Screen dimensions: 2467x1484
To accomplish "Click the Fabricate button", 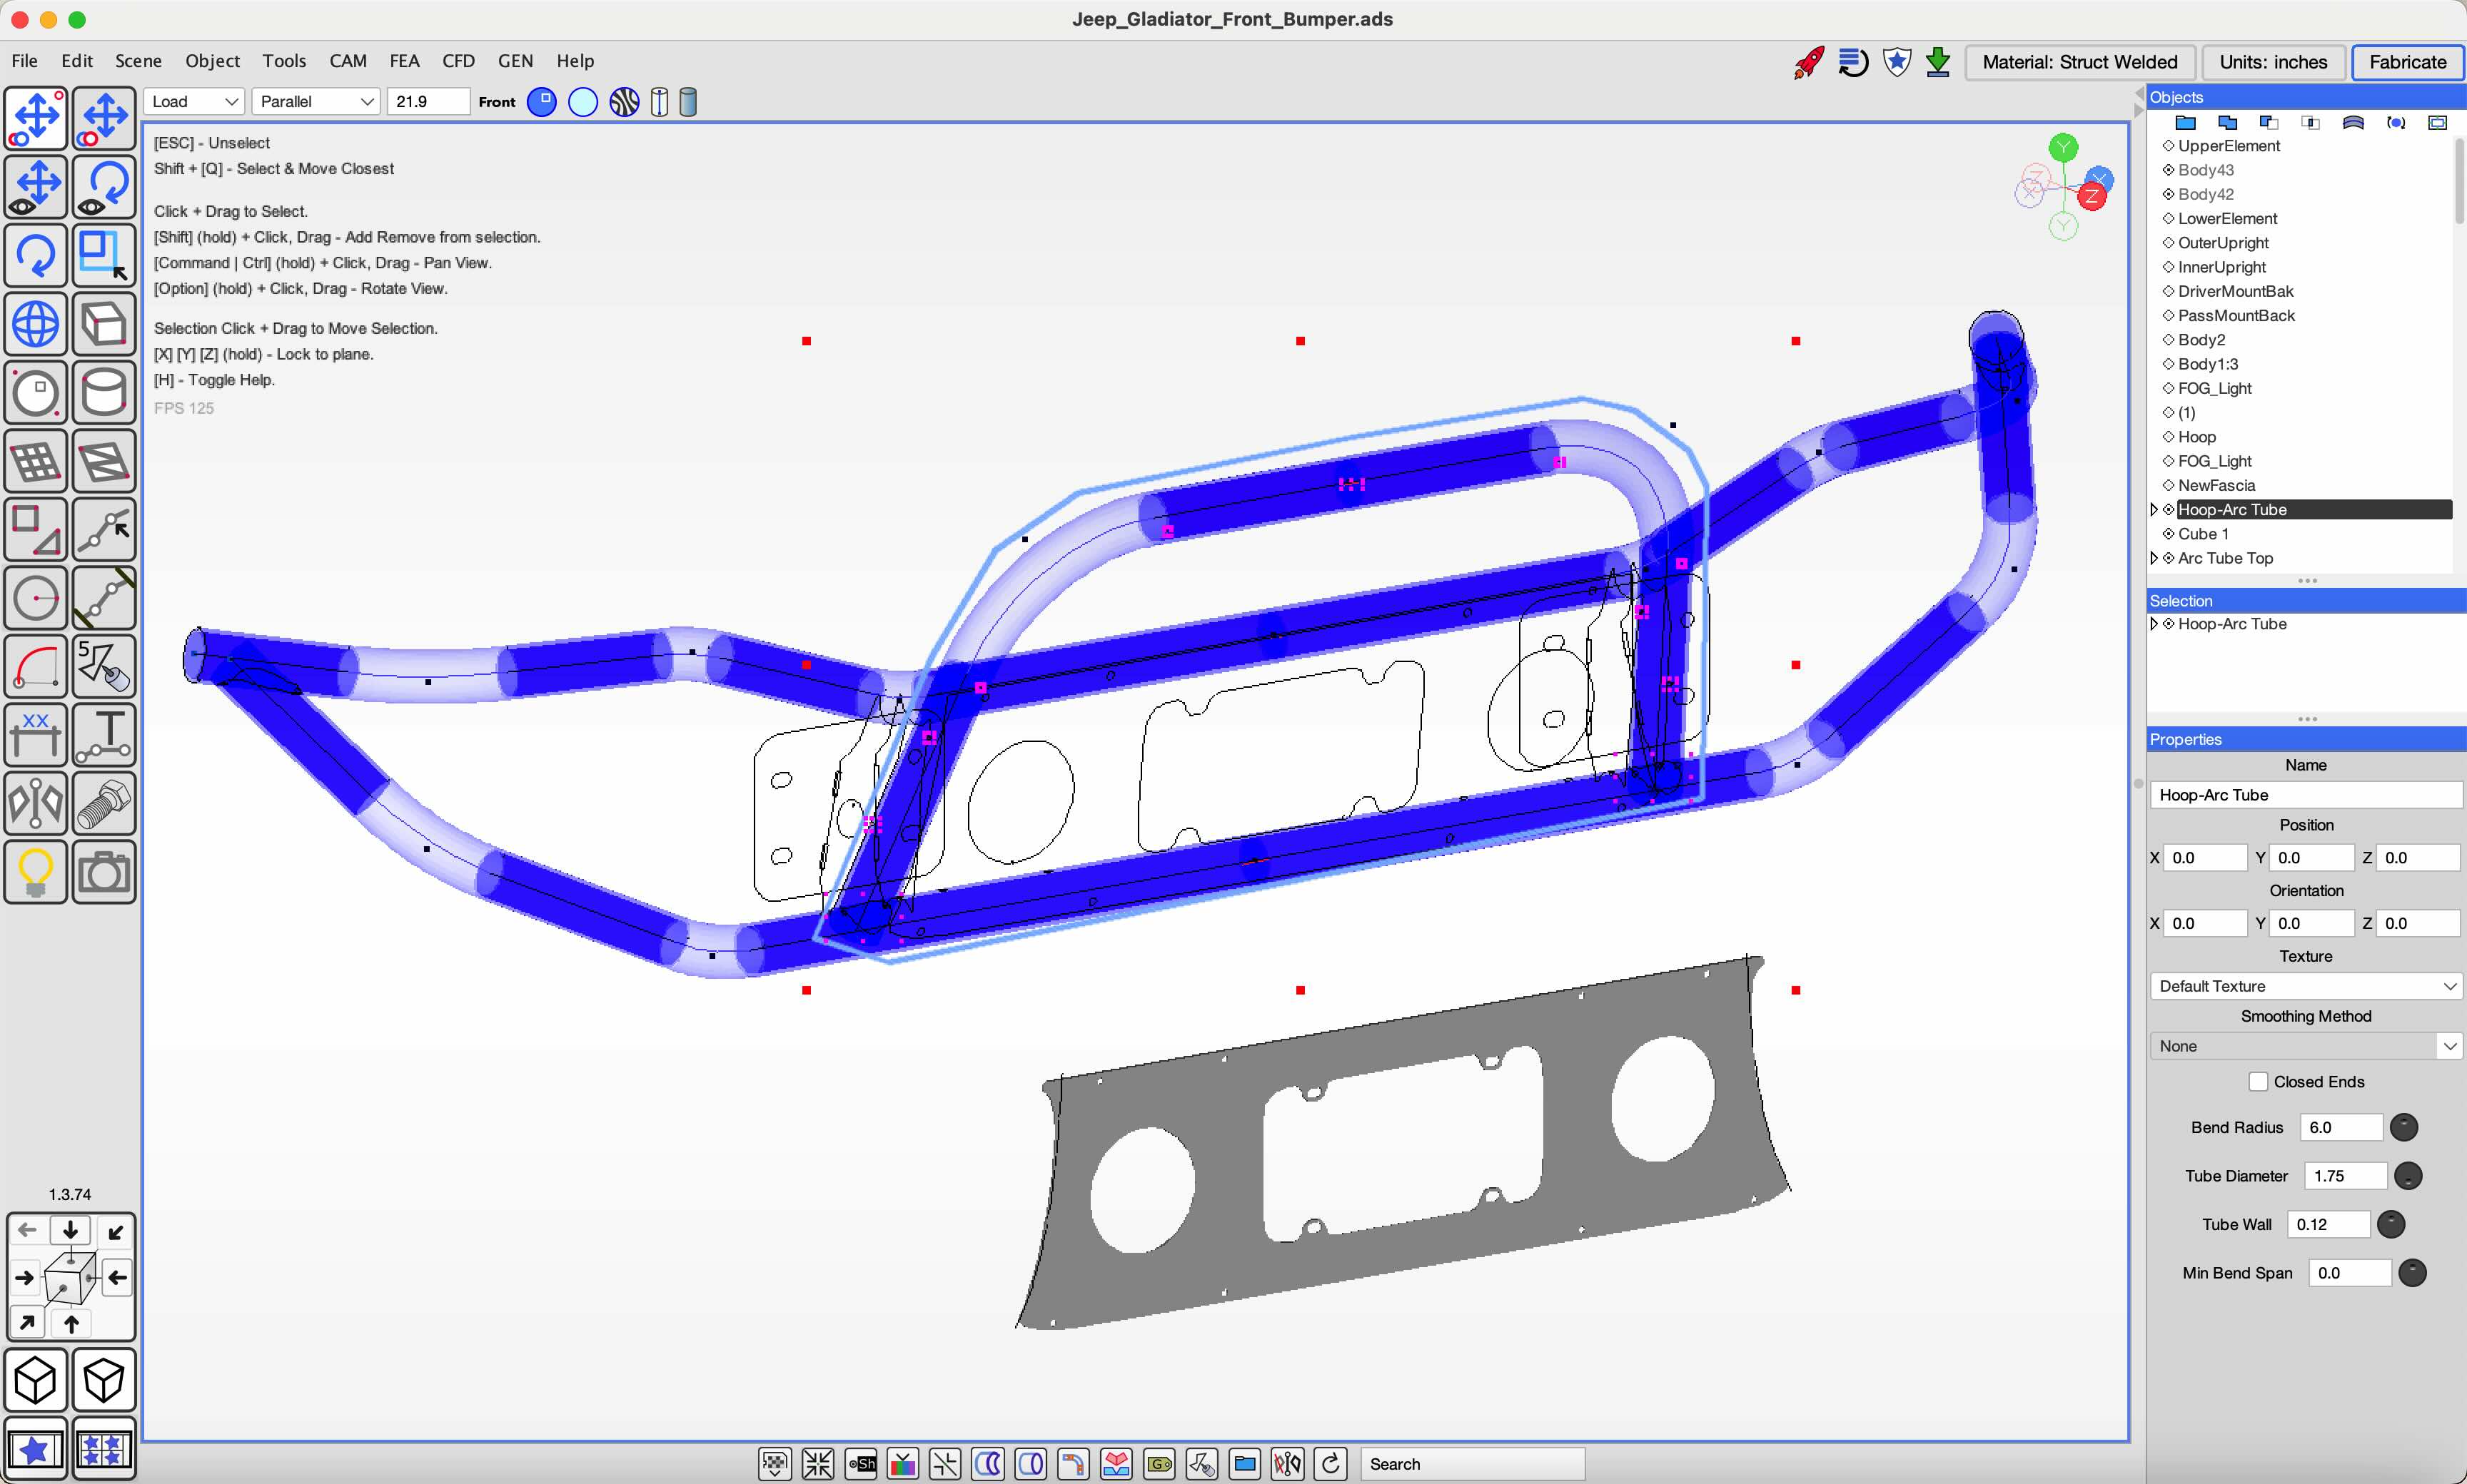I will (2407, 62).
